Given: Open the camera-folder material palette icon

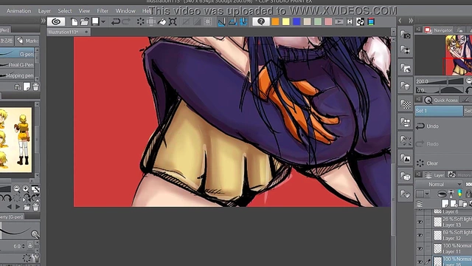Looking at the screenshot, I should point(406,35).
